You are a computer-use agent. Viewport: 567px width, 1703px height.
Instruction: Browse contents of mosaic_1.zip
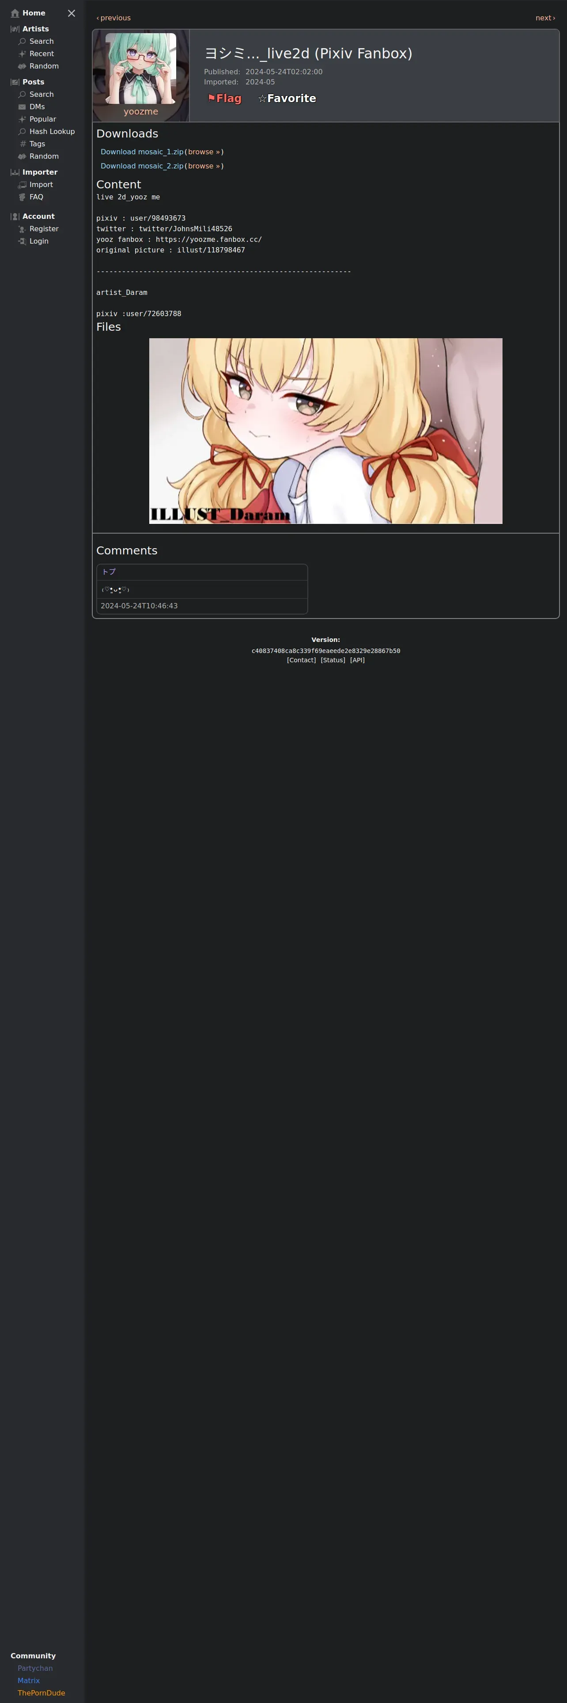(x=204, y=152)
